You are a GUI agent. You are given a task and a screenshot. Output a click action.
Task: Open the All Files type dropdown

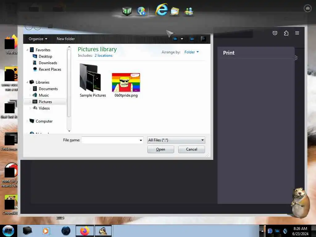coord(176,140)
